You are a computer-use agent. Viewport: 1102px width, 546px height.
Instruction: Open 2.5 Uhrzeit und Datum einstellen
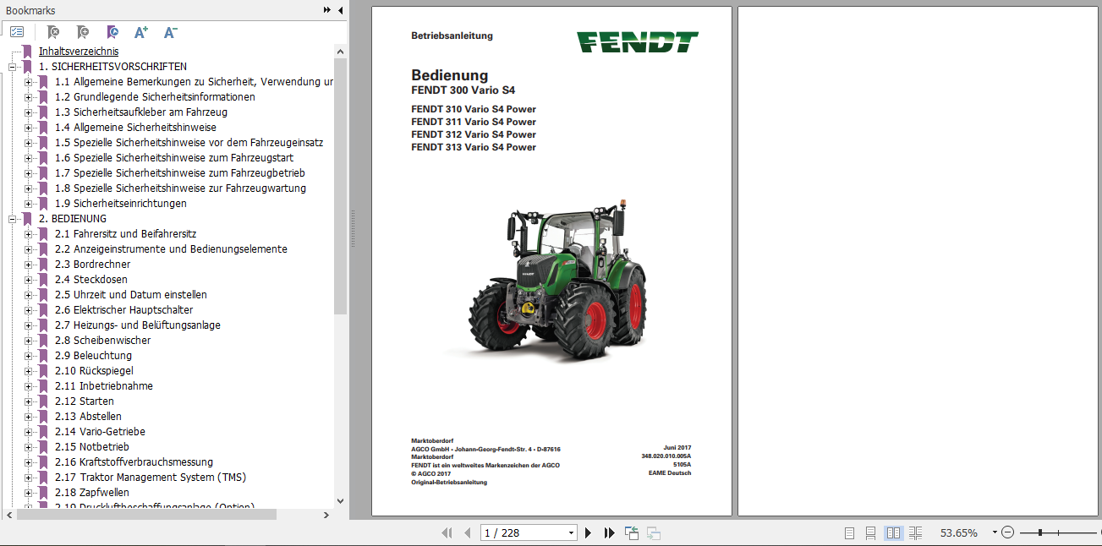coord(131,294)
